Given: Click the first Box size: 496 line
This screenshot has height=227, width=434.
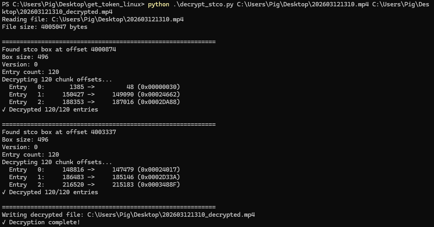Looking at the screenshot, I should pos(25,57).
